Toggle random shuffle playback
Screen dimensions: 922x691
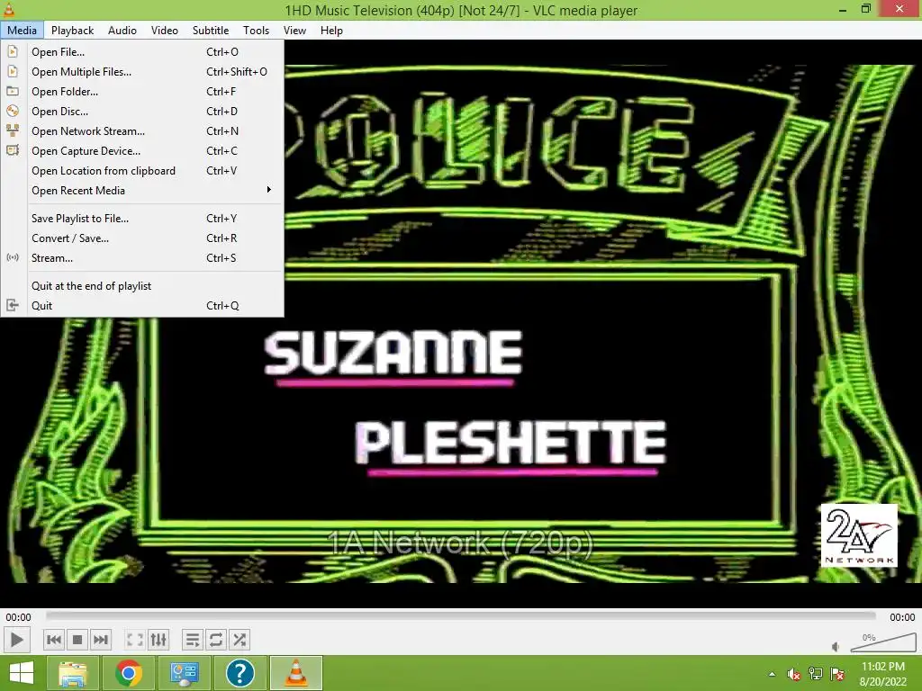click(x=240, y=640)
